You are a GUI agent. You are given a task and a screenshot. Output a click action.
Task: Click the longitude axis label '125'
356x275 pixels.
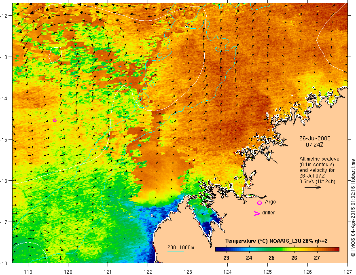pos(268,272)
